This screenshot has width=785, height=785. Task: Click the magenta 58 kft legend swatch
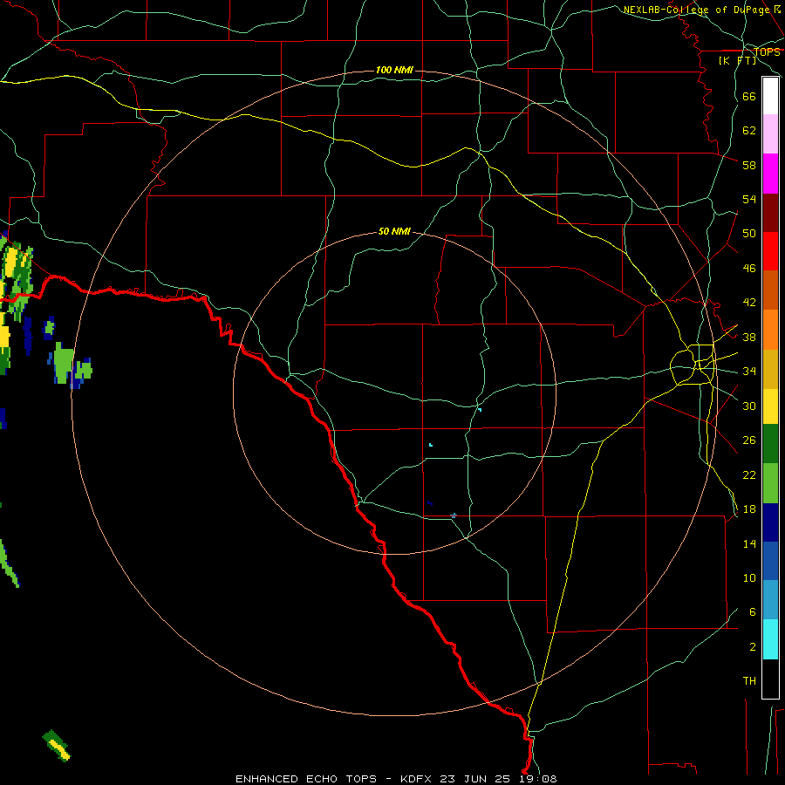tap(770, 174)
